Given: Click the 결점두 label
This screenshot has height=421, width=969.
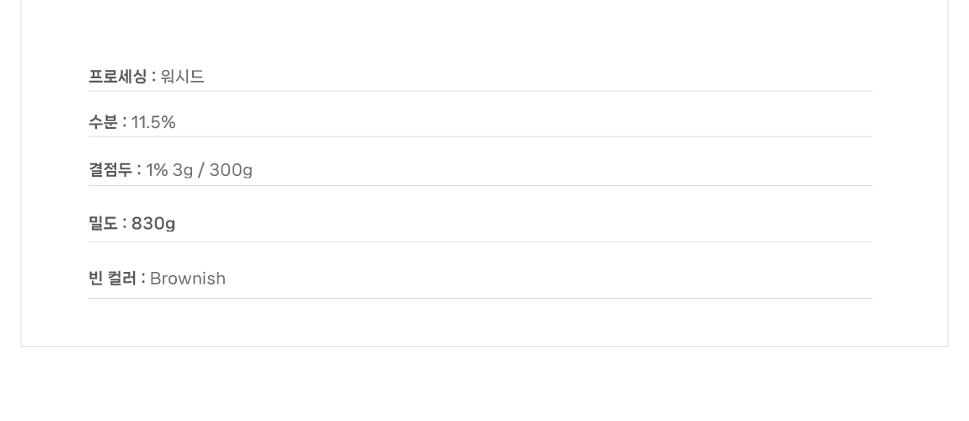Looking at the screenshot, I should pos(110,170).
